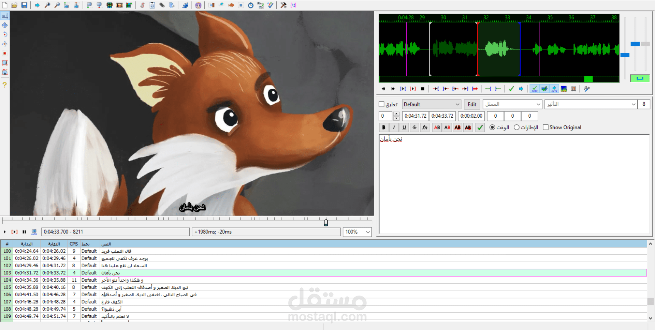Toggle karaoke mode microphone icon
Viewport: 655px width, 330px height.
point(587,89)
